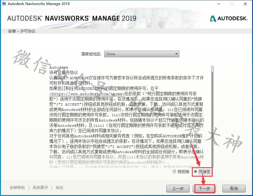
Task: Click the Navisworks app icon in title bar
Action: click(x=4, y=4)
